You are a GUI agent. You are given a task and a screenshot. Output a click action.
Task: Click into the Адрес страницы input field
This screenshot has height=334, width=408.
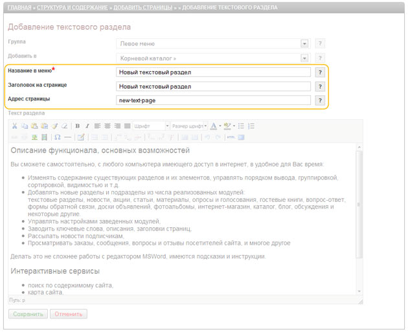click(213, 100)
